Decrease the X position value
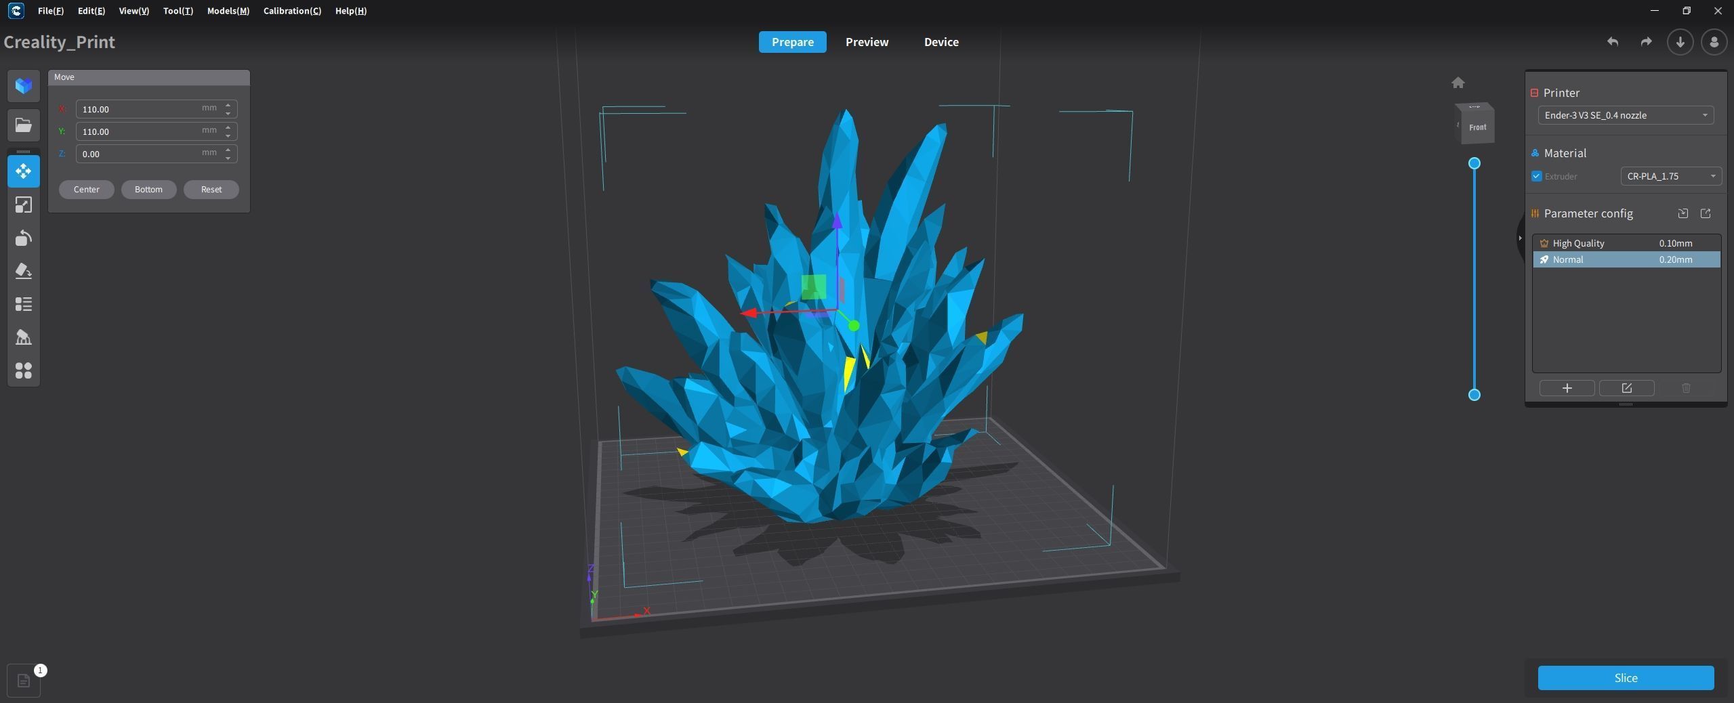Viewport: 1734px width, 703px height. (x=228, y=113)
